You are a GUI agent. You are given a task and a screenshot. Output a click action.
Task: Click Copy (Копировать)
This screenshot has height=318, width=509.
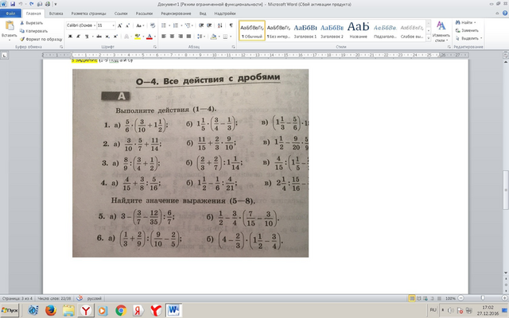(x=33, y=31)
